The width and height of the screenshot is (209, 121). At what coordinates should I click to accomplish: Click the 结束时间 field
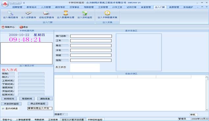pos(31,95)
